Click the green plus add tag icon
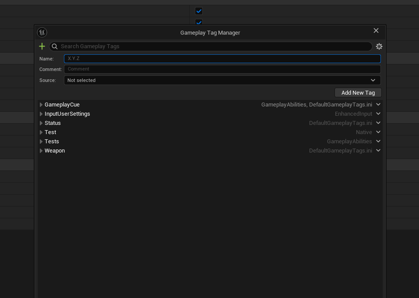The image size is (419, 298). tap(42, 46)
